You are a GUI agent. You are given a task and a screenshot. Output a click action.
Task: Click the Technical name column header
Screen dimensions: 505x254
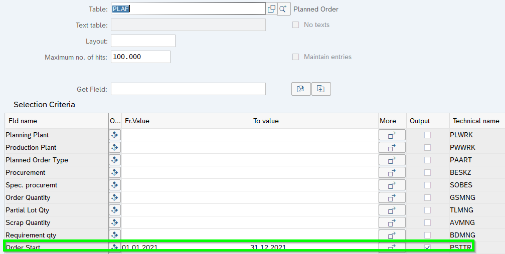click(x=476, y=121)
